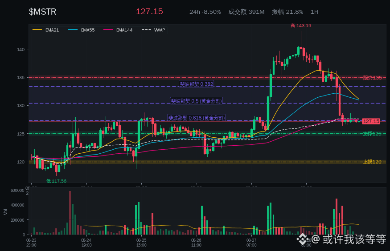This screenshot has width=390, height=251.
Task: Click the 08-26 11:00 time axis label
Action: tap(196, 243)
